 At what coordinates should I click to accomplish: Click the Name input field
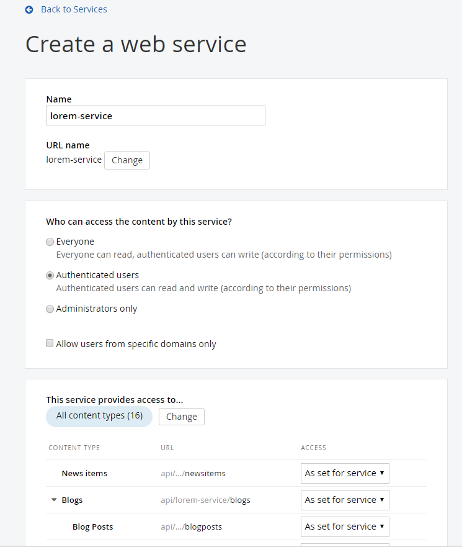click(155, 115)
